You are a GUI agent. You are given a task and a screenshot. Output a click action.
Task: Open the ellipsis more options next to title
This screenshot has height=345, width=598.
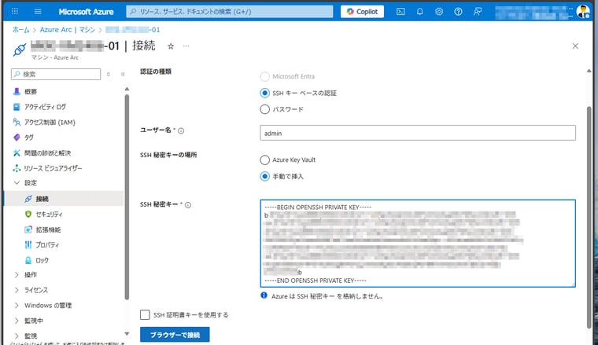[186, 46]
